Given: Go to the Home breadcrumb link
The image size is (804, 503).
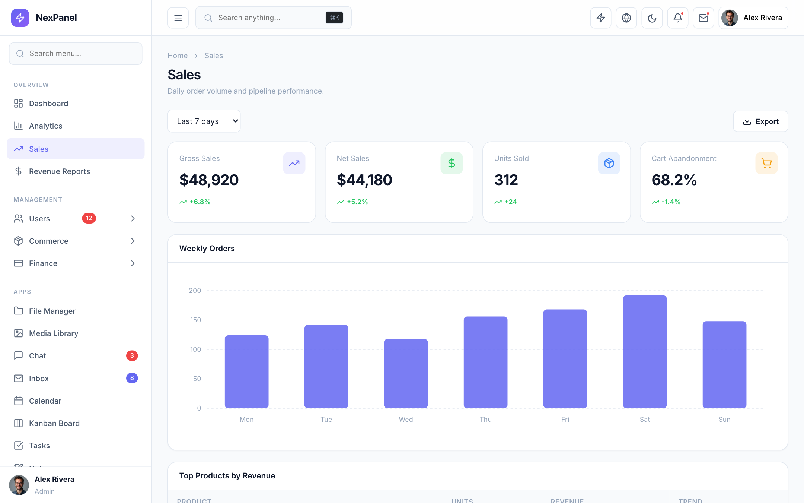Looking at the screenshot, I should [178, 56].
